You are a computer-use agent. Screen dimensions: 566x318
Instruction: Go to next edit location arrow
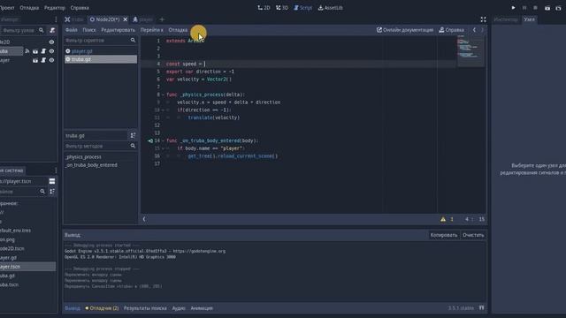click(x=482, y=30)
